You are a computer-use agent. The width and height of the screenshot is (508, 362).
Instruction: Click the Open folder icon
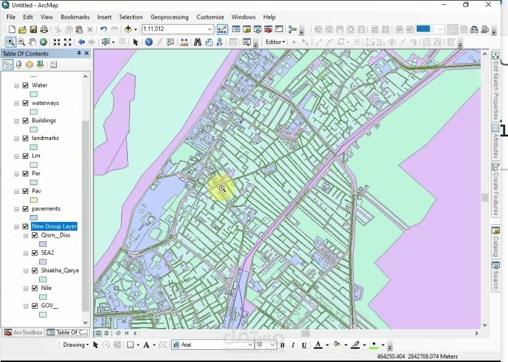coord(22,29)
